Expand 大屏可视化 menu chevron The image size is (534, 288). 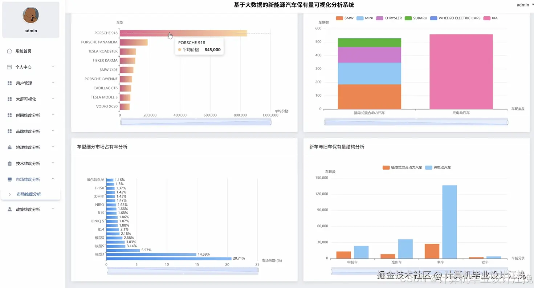point(53,99)
